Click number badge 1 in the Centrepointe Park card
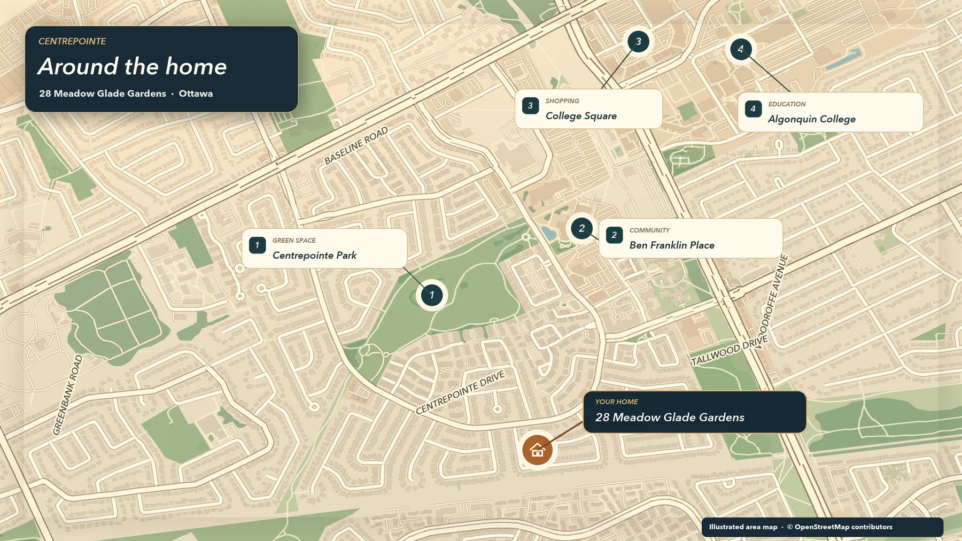Image resolution: width=962 pixels, height=541 pixels. pyautogui.click(x=257, y=245)
